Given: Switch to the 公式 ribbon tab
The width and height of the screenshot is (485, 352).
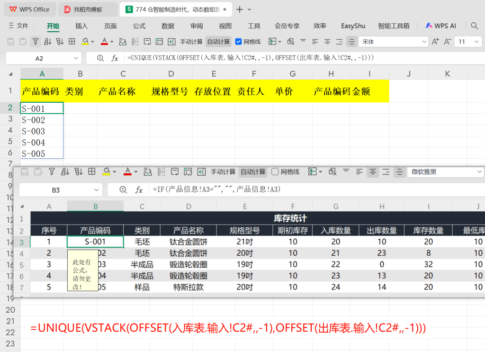Looking at the screenshot, I should point(139,26).
